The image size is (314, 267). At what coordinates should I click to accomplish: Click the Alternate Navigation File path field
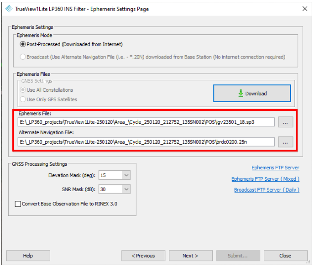(146, 142)
